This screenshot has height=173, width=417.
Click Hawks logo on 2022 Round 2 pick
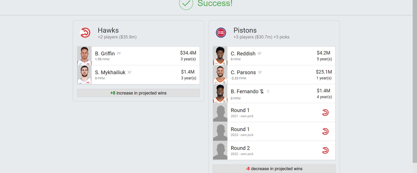[x=325, y=150]
